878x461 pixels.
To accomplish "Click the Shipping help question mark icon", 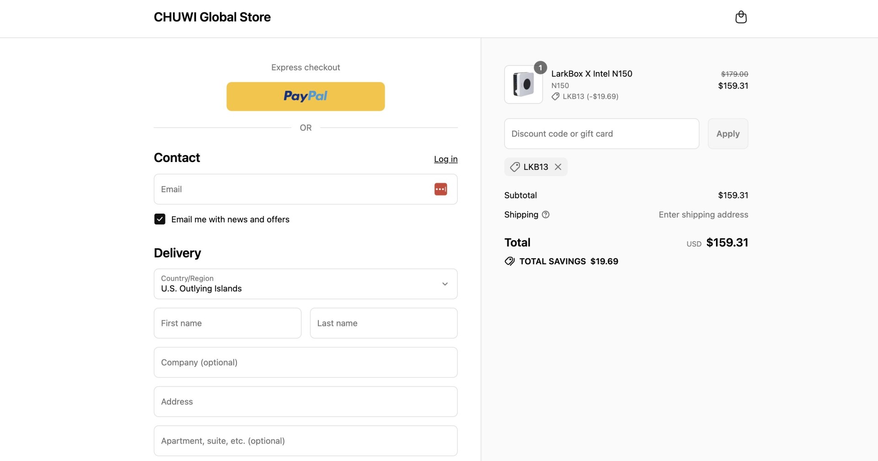I will tap(546, 215).
